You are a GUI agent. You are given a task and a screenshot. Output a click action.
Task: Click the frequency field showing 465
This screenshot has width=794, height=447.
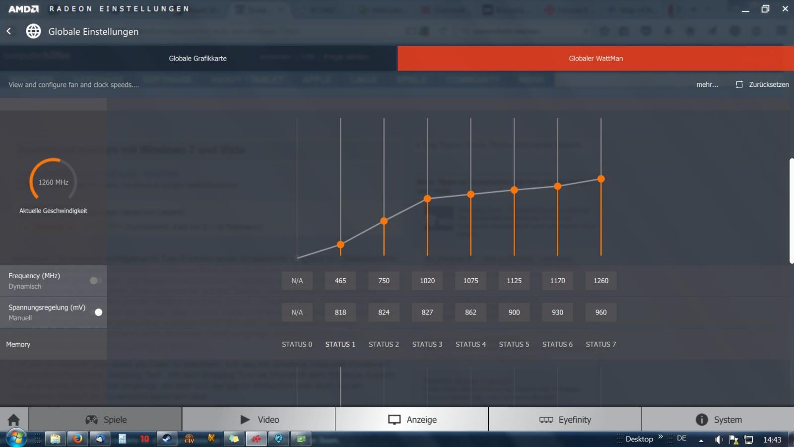[340, 281]
